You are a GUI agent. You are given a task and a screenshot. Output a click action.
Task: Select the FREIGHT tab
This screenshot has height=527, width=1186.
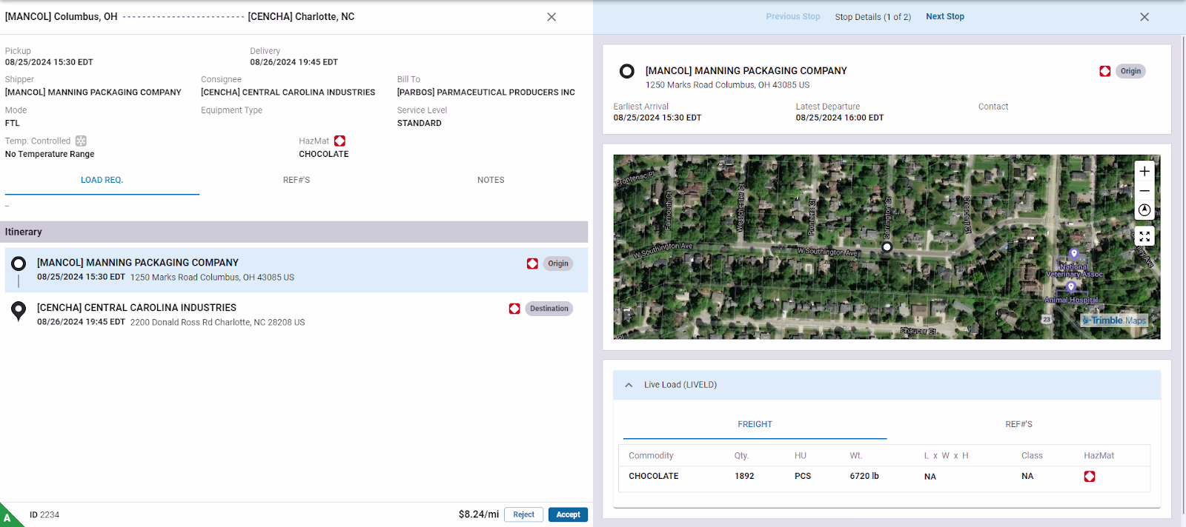click(755, 424)
